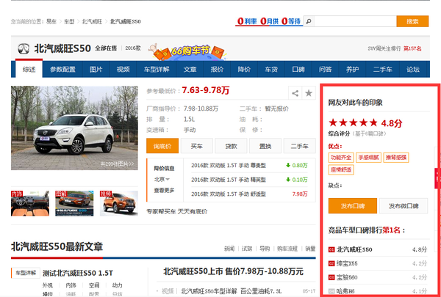The width and height of the screenshot is (441, 297).
Task: Open the 车型详解 tab
Action: [x=157, y=69]
